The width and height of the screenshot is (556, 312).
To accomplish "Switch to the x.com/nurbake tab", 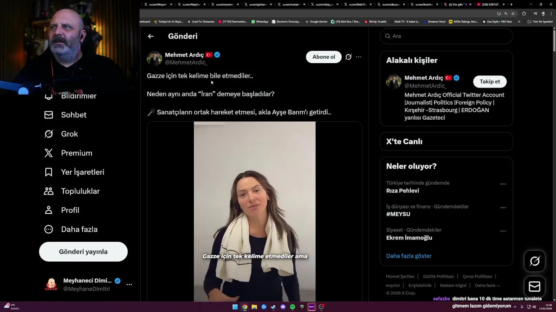I will coord(292,4).
